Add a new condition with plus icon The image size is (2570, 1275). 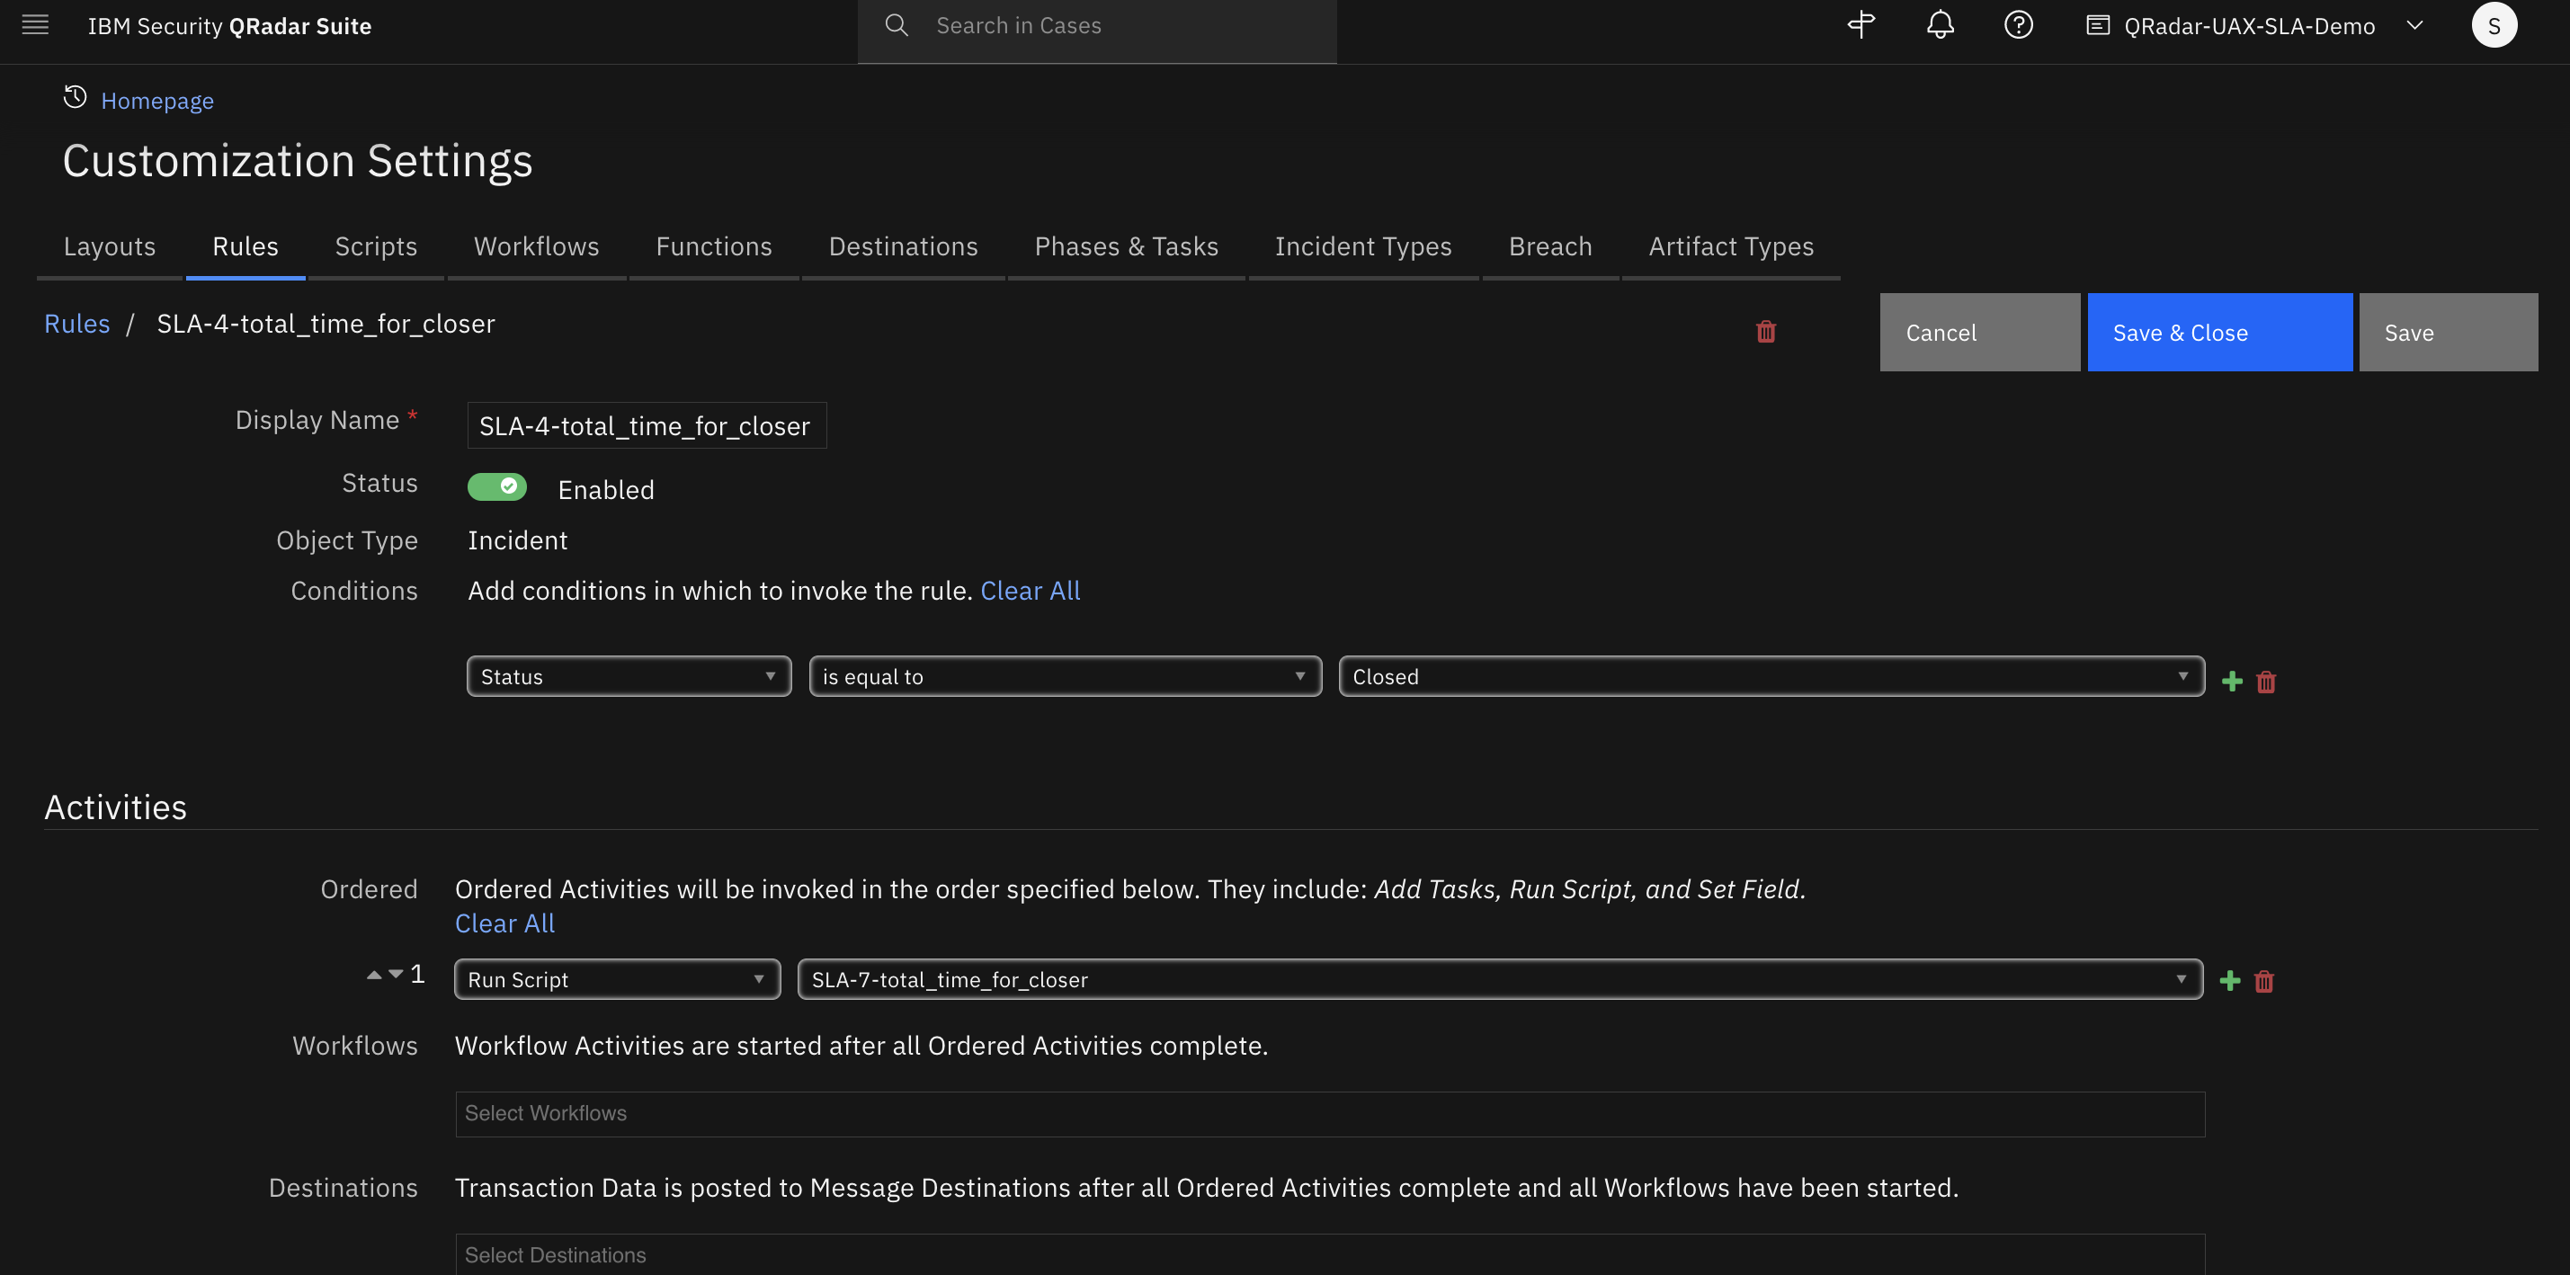[x=2231, y=681]
